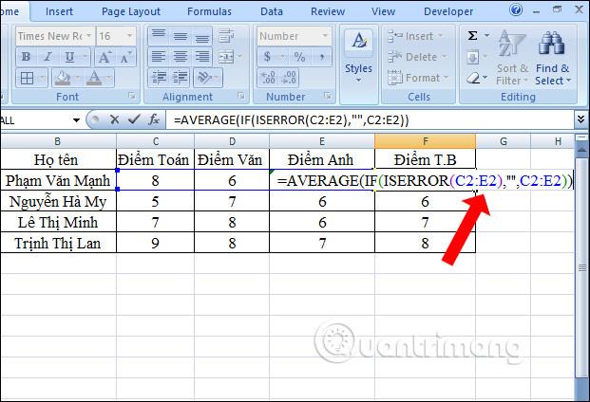Screen dimensions: 590x402
Task: Click Merge and Center icon
Action: pos(226,57)
